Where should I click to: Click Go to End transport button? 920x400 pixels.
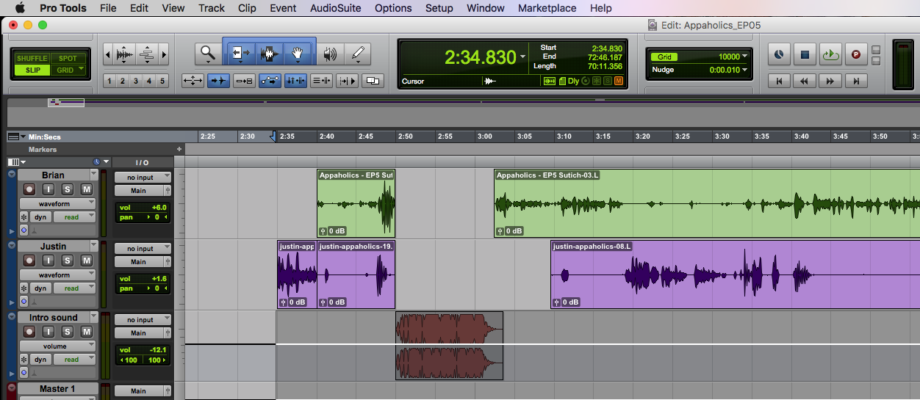pyautogui.click(x=855, y=81)
